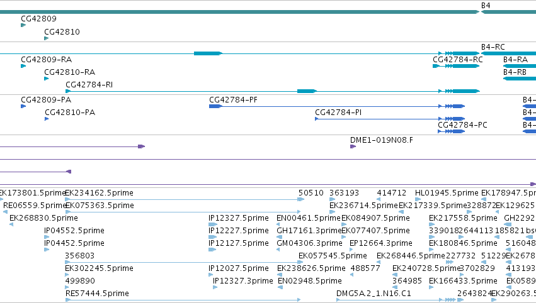Viewport: 536px width, 303px height.
Task: Click the 414712 EST label
Action: 391,193
